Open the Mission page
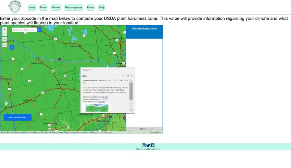The image size is (291, 168). point(56,8)
